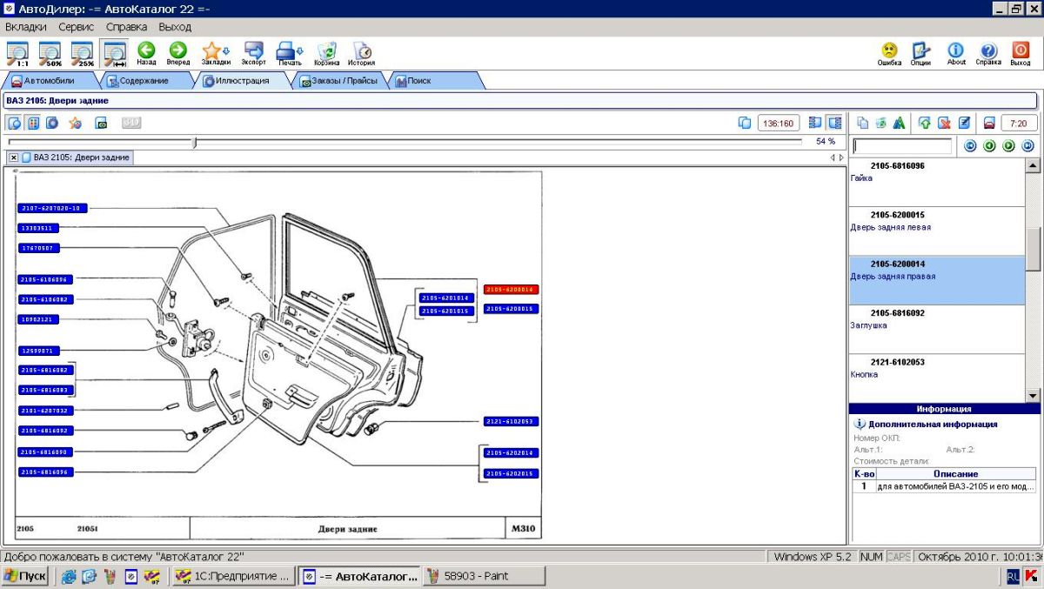Screen dimensions: 1044x589
Task: Open the Выход menu item
Action: [x=175, y=27]
